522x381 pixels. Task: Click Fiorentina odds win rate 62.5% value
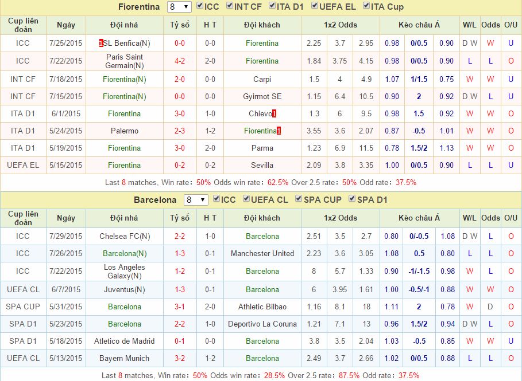tap(278, 182)
